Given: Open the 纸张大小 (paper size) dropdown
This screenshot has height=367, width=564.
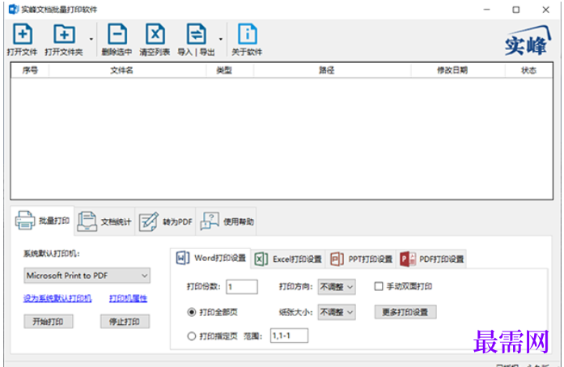Looking at the screenshot, I should pyautogui.click(x=336, y=312).
